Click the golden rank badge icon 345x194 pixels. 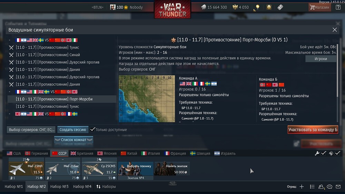(269, 7)
